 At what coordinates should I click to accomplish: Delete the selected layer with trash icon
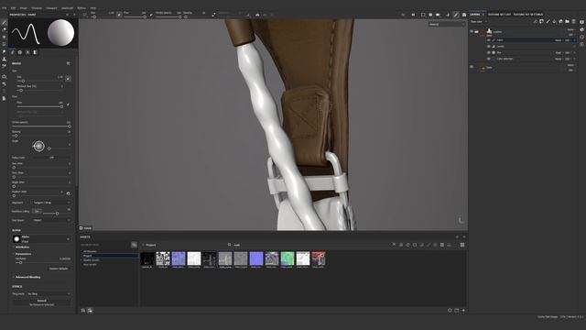click(574, 22)
